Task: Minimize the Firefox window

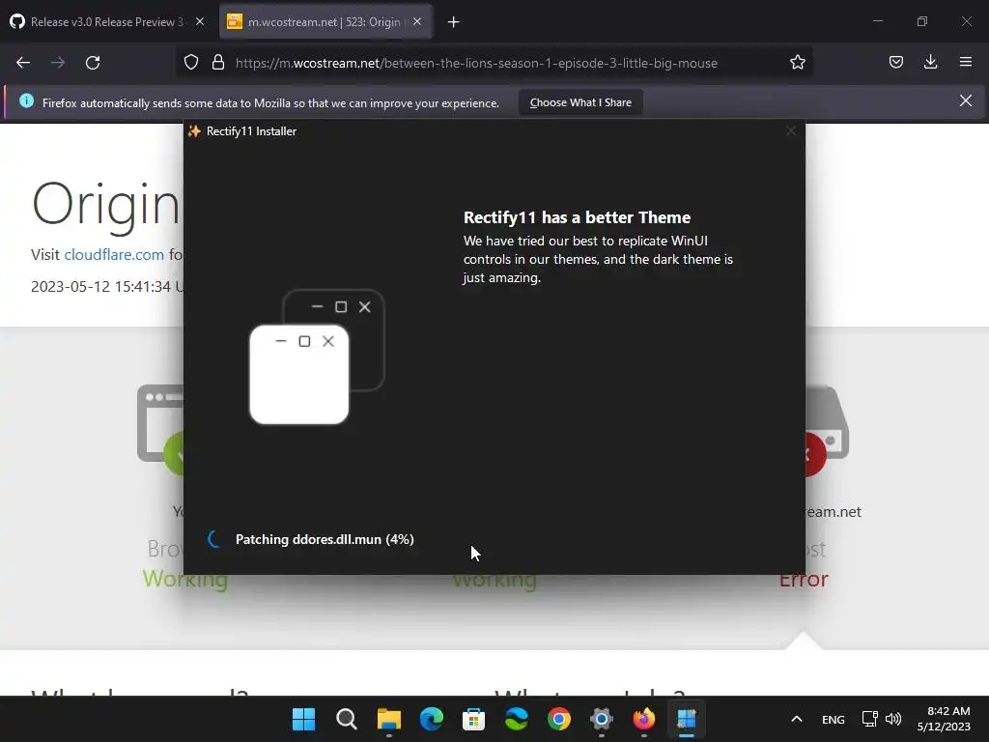Action: pyautogui.click(x=878, y=21)
